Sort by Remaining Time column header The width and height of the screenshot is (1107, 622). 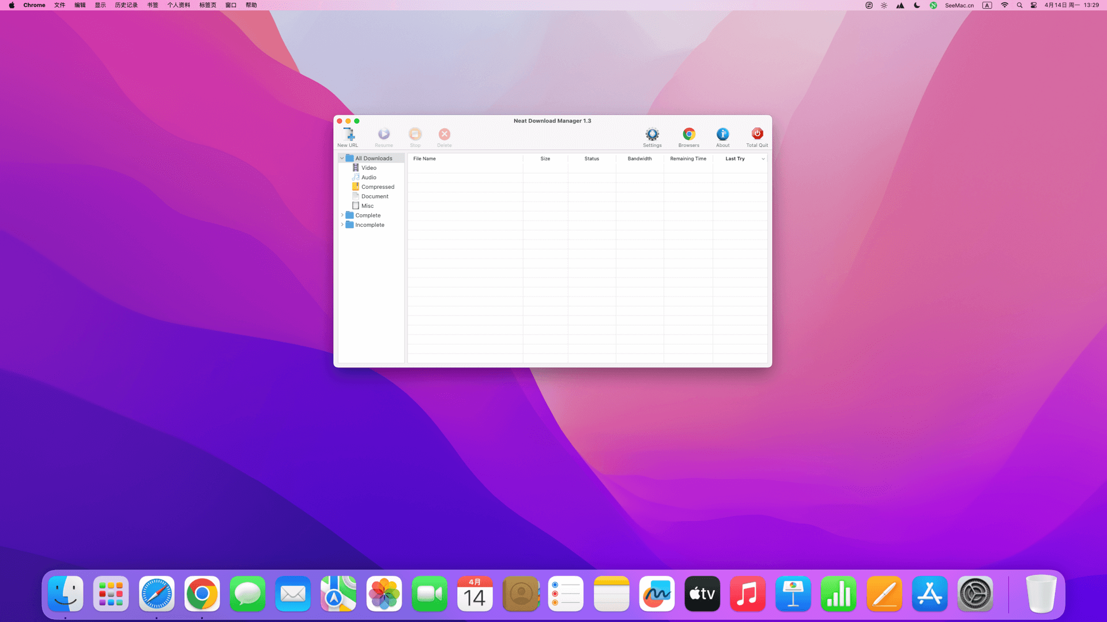pyautogui.click(x=688, y=158)
